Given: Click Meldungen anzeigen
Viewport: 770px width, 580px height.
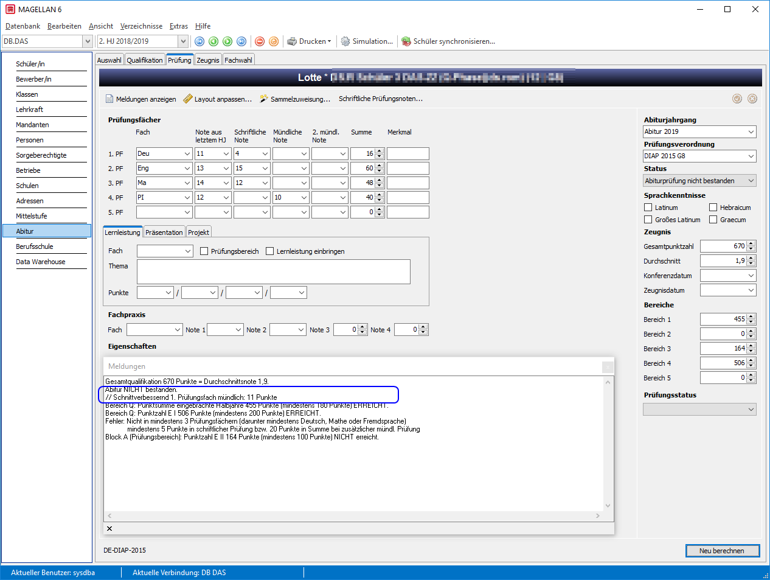Looking at the screenshot, I should (x=141, y=99).
